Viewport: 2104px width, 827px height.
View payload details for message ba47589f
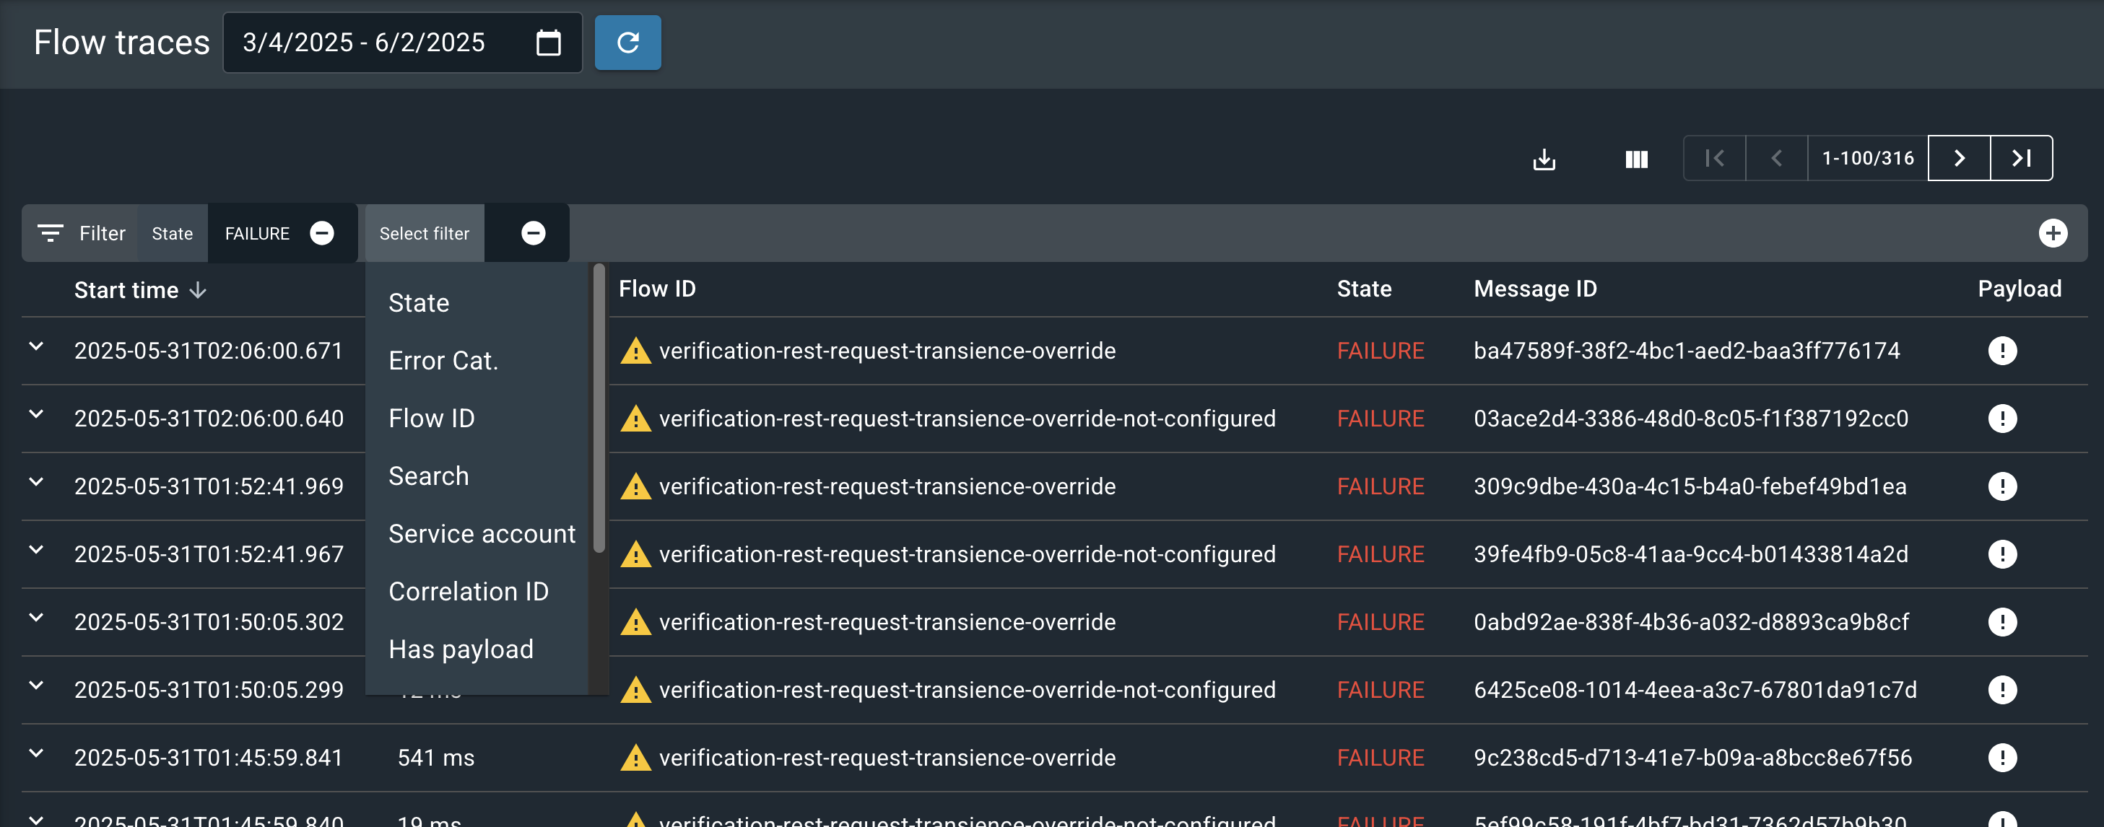click(x=2002, y=350)
